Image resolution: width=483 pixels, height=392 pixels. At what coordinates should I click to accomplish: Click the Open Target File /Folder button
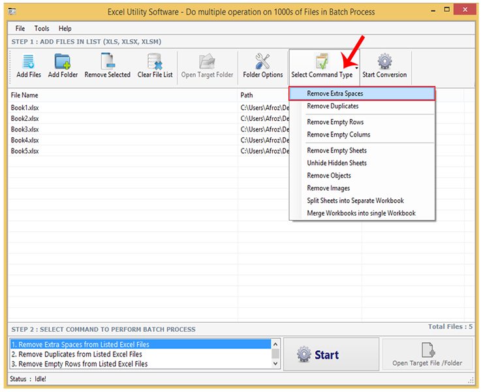click(x=428, y=354)
